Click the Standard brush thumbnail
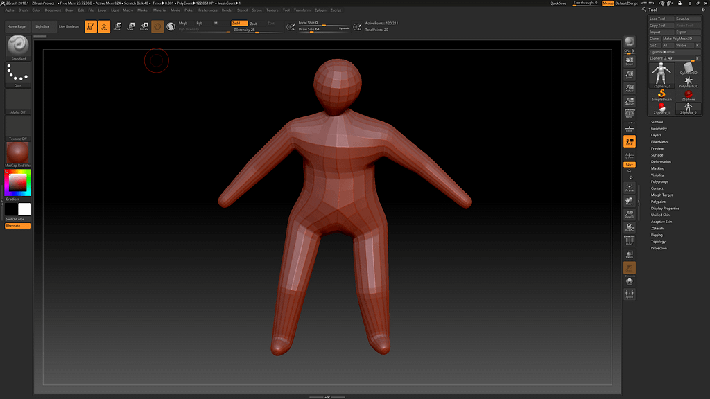Viewport: 710px width, 399px height. (18, 46)
